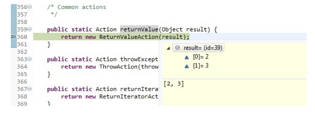Select the result= (id=39) variable entry

[x=198, y=48]
